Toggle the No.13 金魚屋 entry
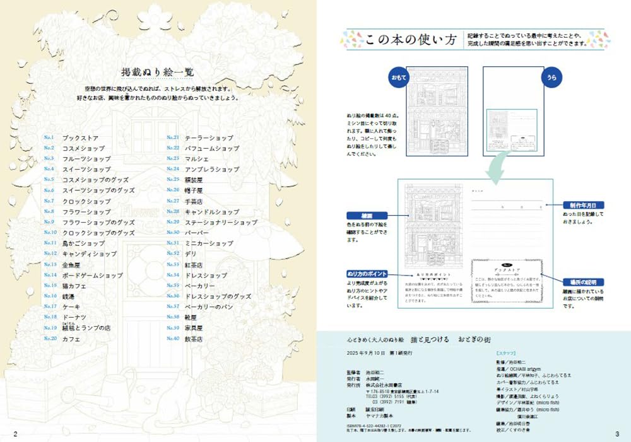The image size is (631, 442). tap(71, 265)
